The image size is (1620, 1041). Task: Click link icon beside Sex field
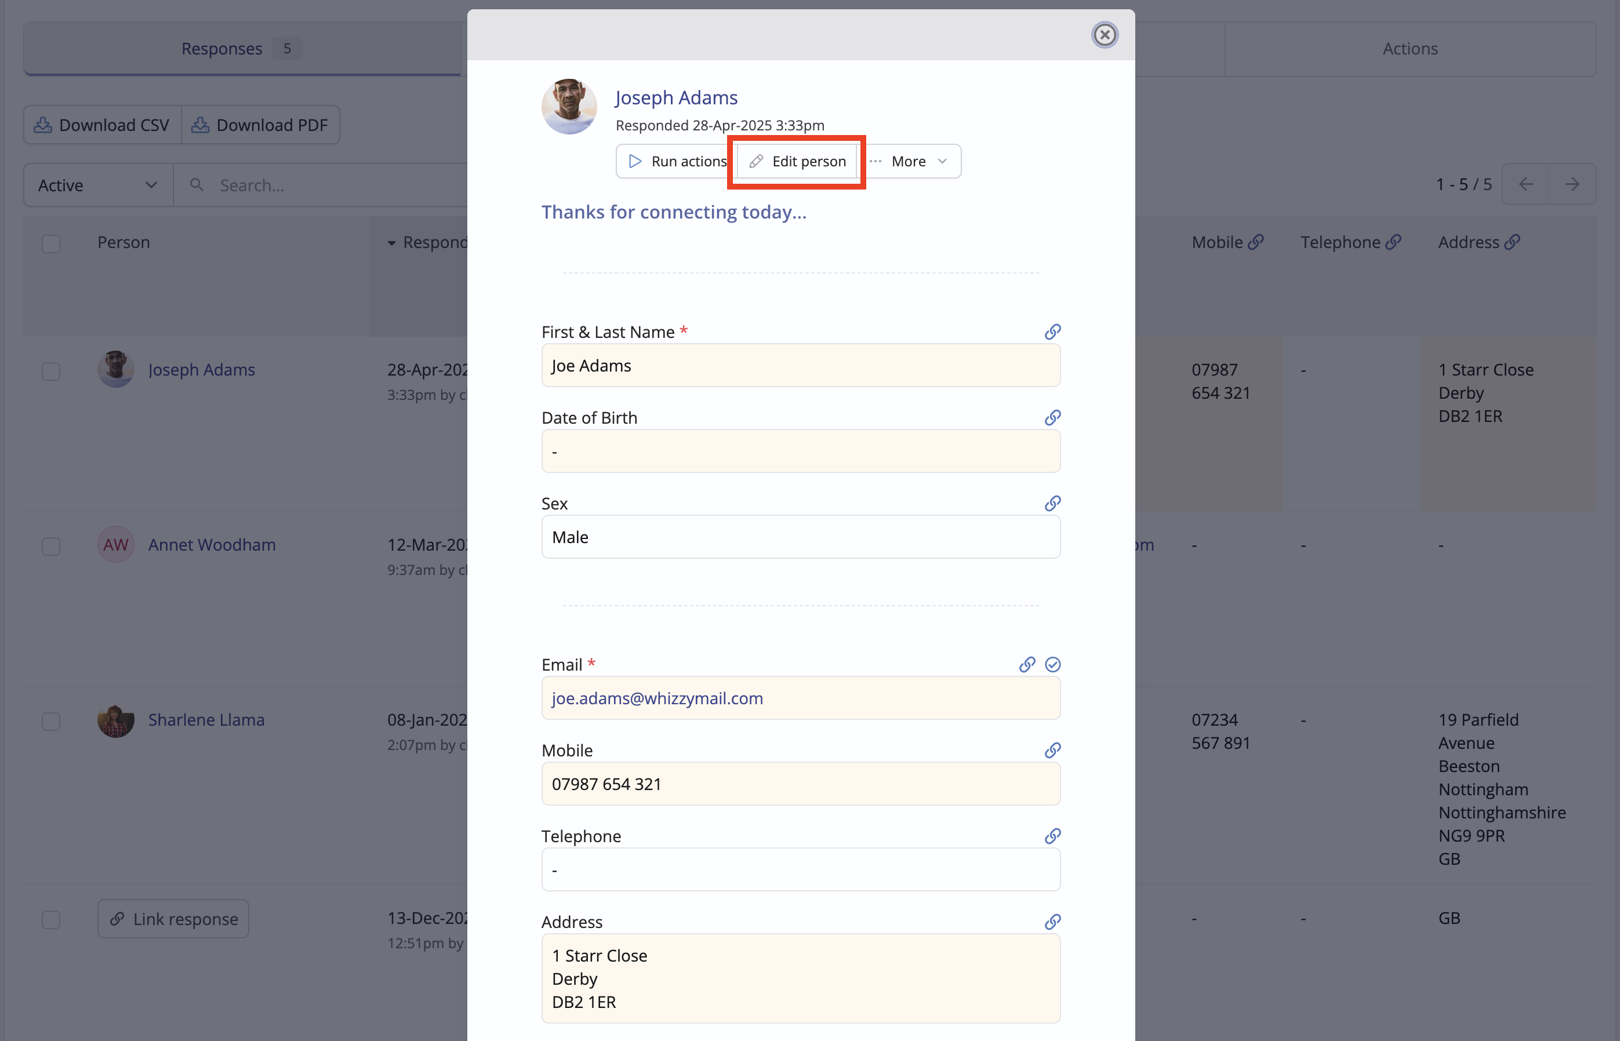pyautogui.click(x=1052, y=503)
